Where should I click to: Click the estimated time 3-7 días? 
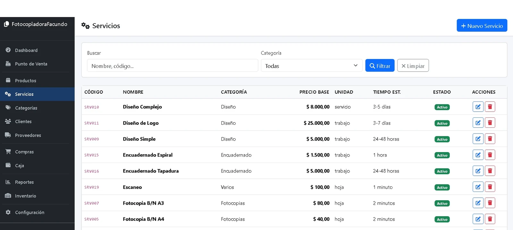click(382, 123)
